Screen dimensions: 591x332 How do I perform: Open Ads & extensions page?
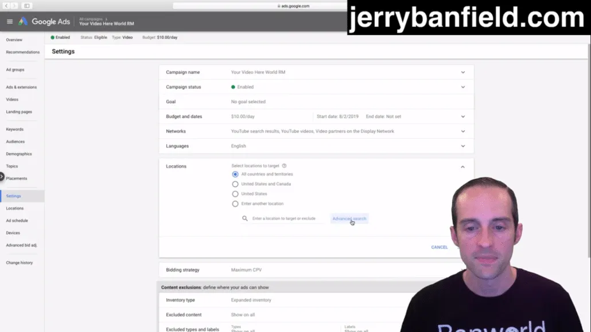click(21, 87)
